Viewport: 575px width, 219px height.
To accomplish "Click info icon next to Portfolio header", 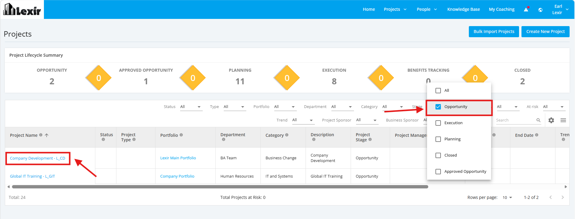I will [181, 135].
